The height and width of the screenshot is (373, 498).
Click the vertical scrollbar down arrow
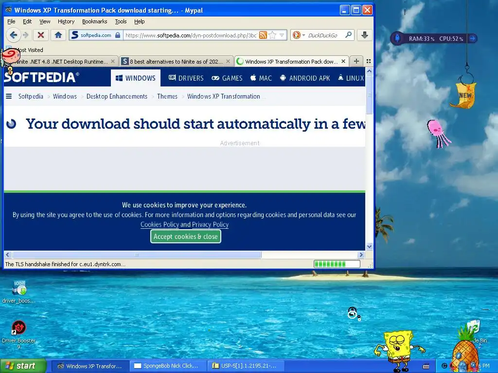[x=369, y=246]
